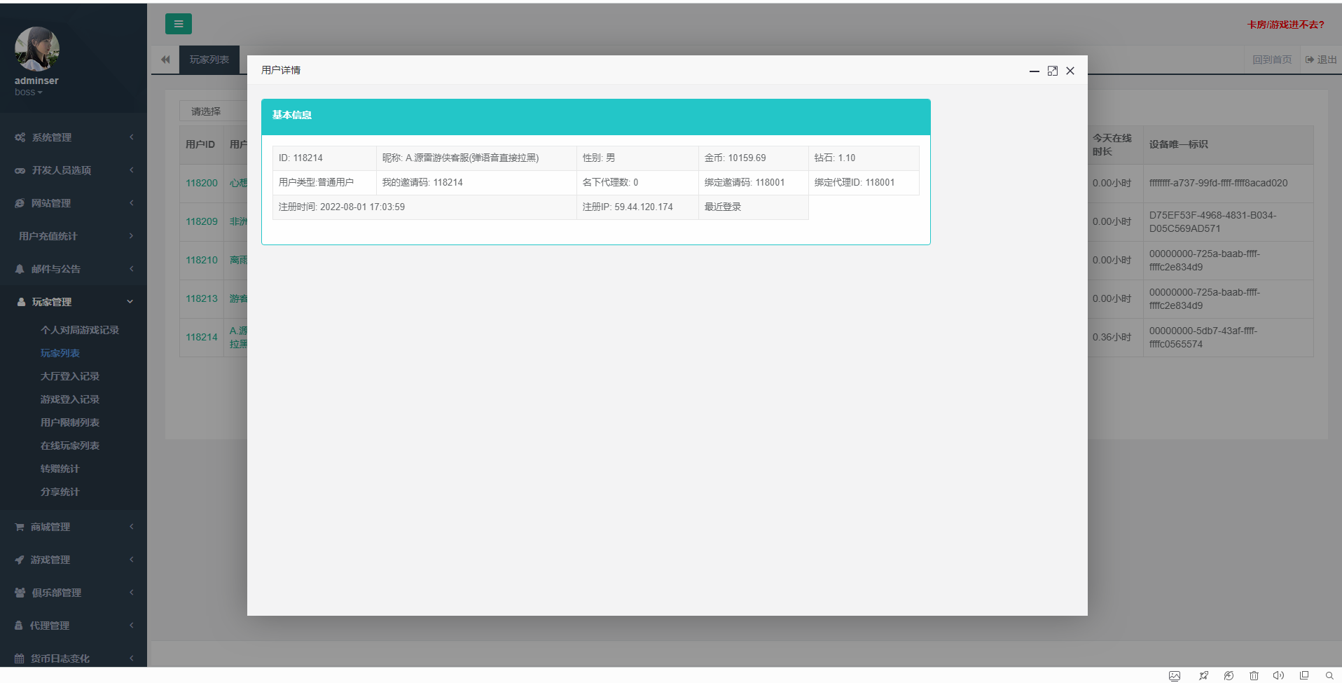Open user ID 118209 link

click(202, 221)
